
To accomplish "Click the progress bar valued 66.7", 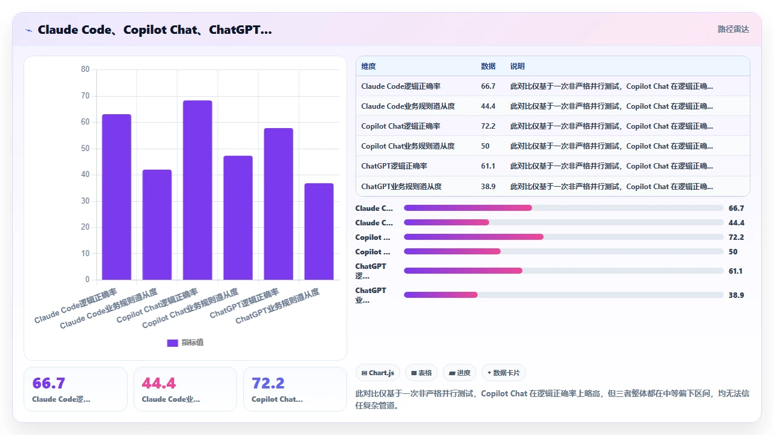I will (x=564, y=208).
